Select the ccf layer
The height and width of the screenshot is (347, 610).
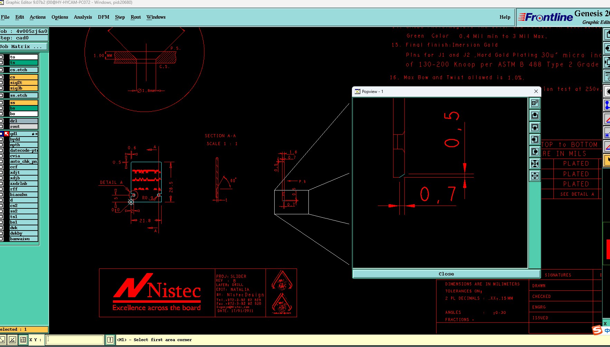[23, 167]
